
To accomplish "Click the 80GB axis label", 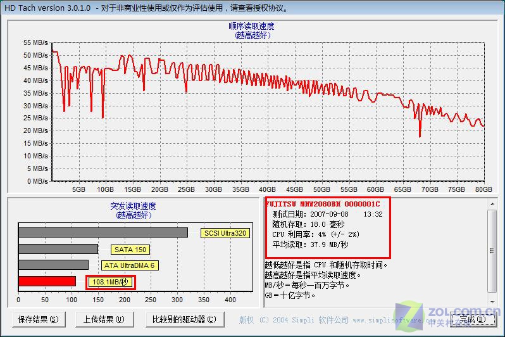I will tap(483, 189).
